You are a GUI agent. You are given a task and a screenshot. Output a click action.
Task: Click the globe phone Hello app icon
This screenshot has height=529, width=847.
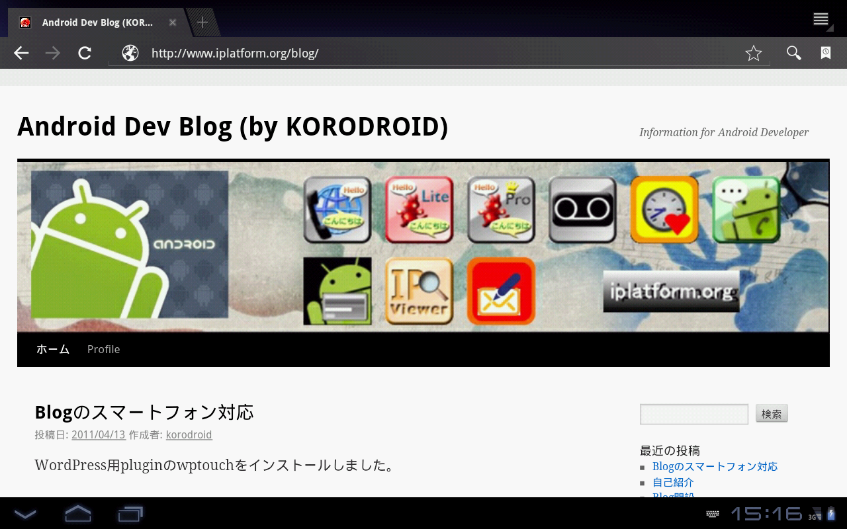click(x=337, y=209)
